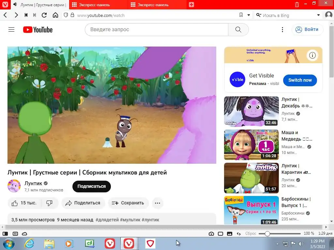Viewport: 334px width, 250px height.
Task: Bookmark this page
Action: [x=241, y=15]
